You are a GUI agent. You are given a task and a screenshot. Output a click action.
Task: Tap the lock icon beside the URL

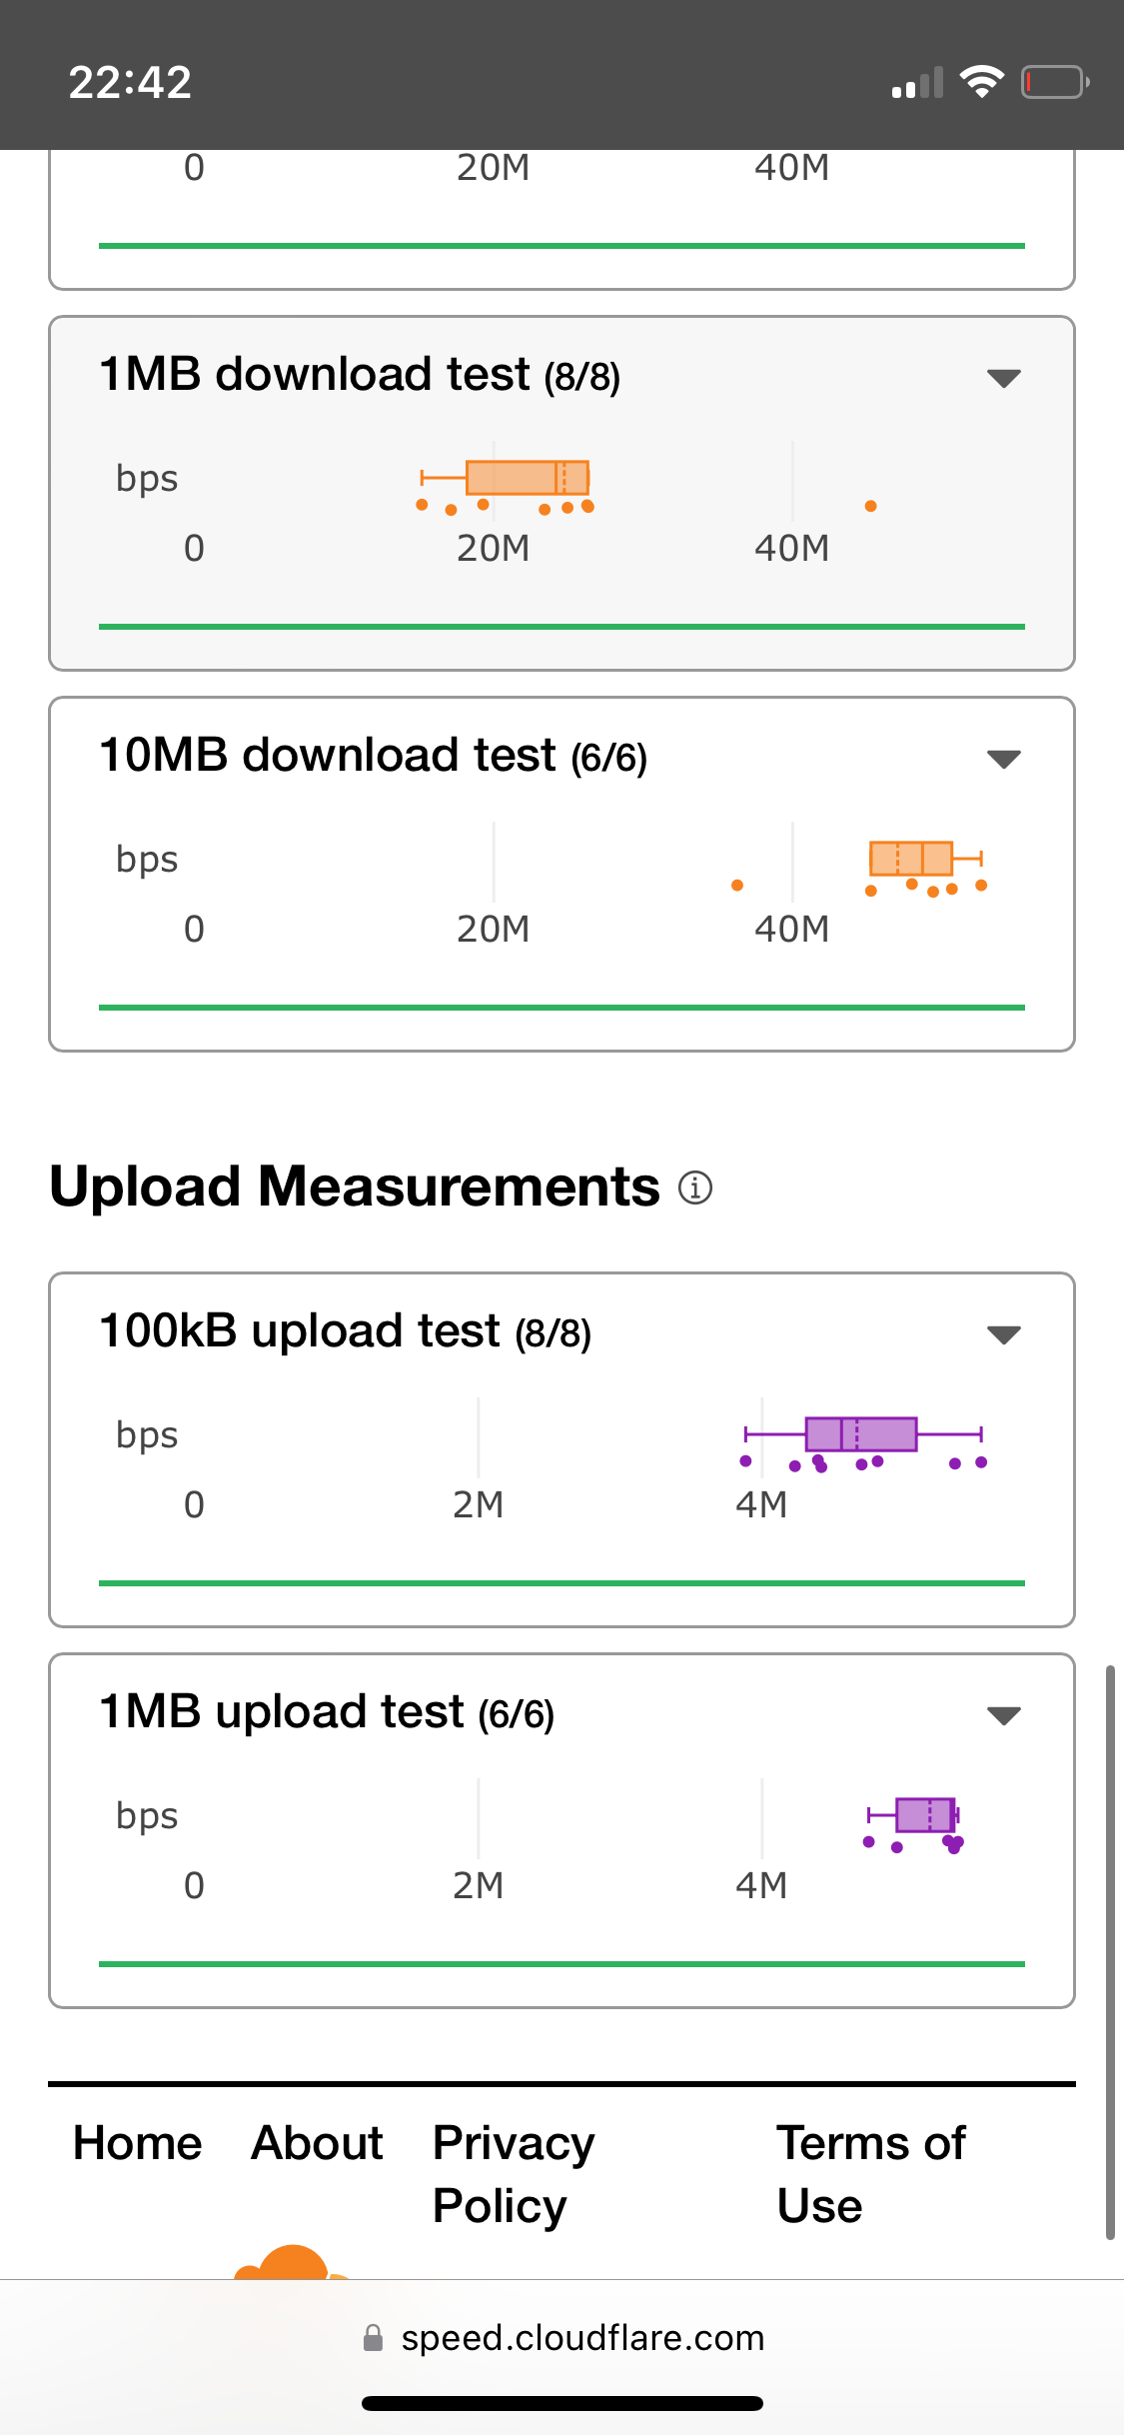click(x=373, y=2338)
